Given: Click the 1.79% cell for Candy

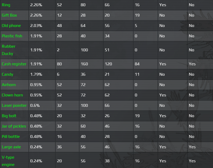Looking at the screenshot, I should tap(36, 74).
